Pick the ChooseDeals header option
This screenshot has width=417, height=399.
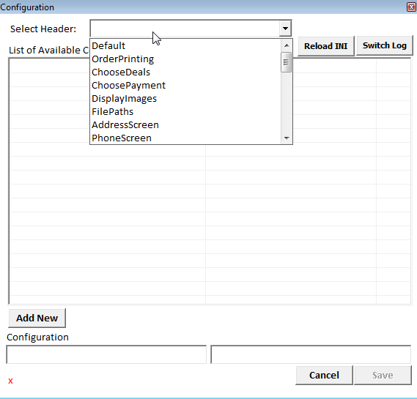click(185, 72)
